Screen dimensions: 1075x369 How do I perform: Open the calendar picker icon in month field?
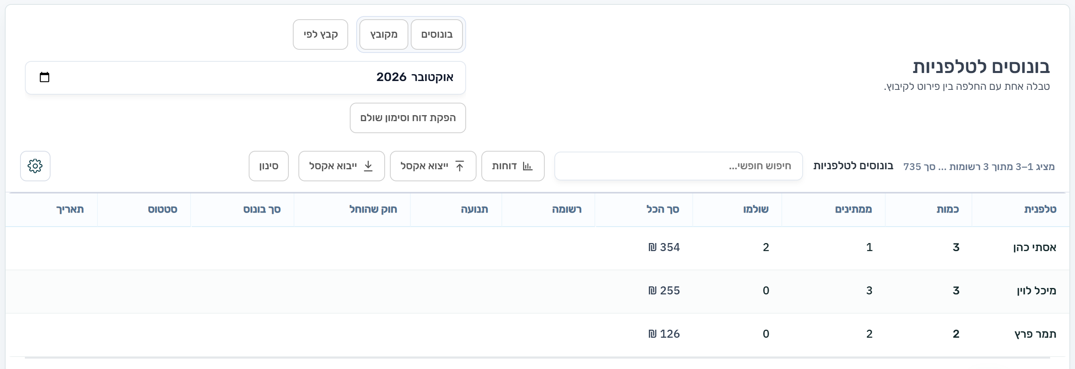[x=44, y=77]
